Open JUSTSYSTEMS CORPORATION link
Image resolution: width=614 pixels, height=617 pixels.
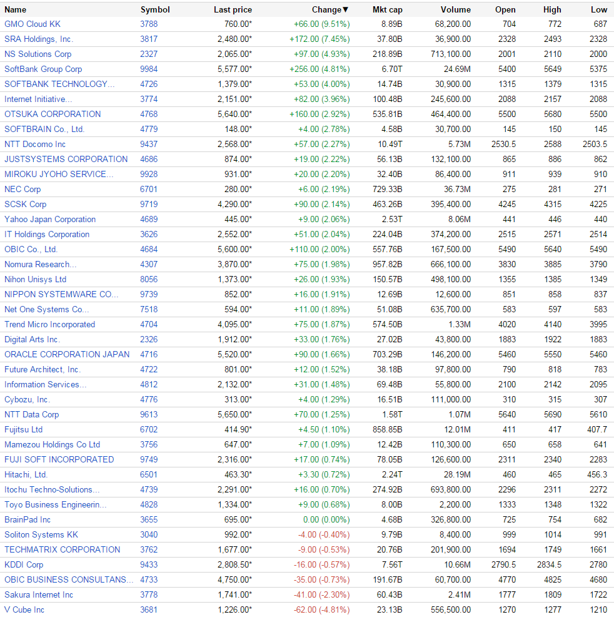tap(66, 160)
